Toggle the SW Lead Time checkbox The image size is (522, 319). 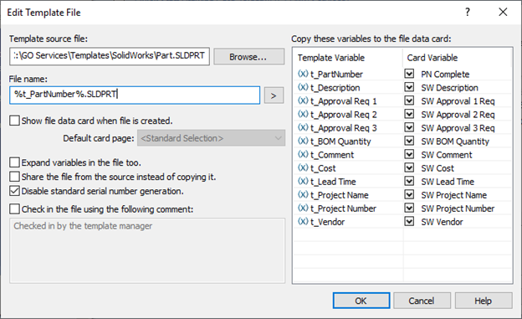pos(409,181)
